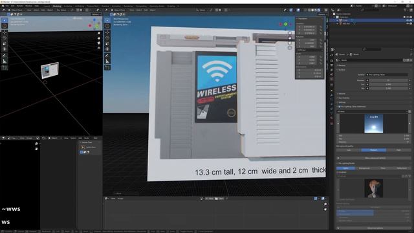Hide the Collection via its eye icon

(408, 17)
